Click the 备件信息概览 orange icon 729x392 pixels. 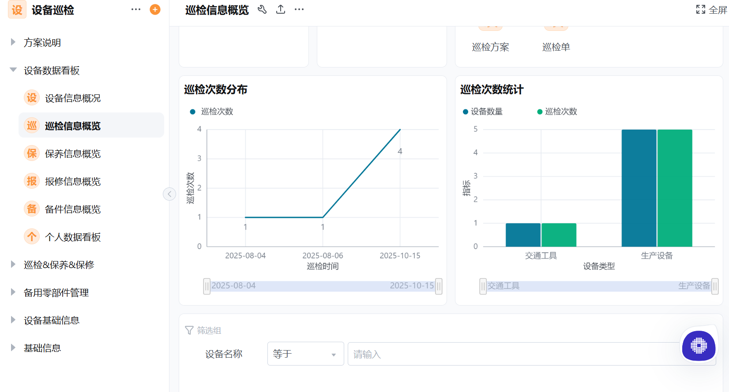[x=32, y=209]
